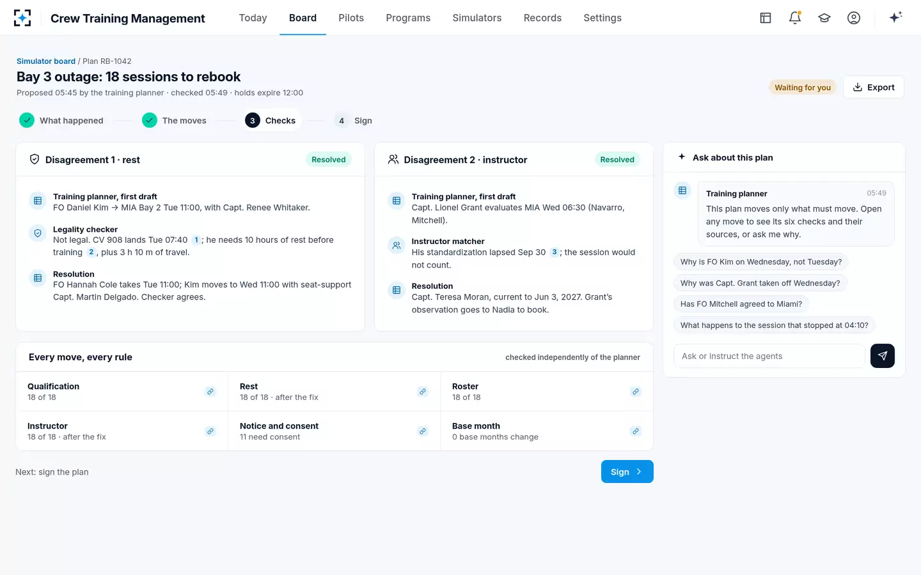The height and width of the screenshot is (575, 921).
Task: Open the AI sparkle assistant icon
Action: click(895, 17)
